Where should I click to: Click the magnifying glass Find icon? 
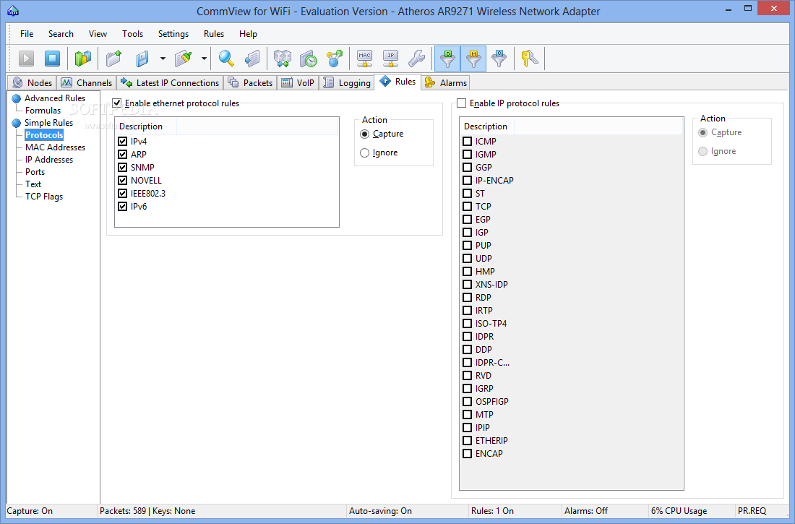point(226,59)
